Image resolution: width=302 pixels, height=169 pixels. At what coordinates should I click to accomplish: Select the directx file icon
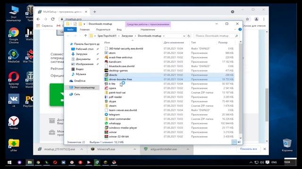106,75
